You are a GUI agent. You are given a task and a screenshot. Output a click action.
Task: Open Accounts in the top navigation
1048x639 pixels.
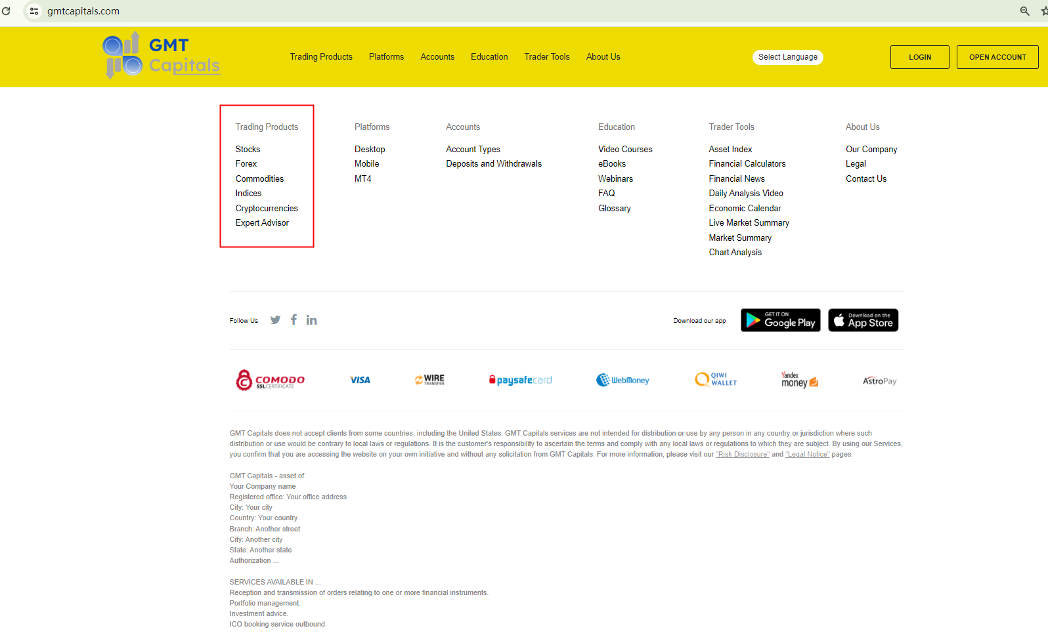coord(437,57)
